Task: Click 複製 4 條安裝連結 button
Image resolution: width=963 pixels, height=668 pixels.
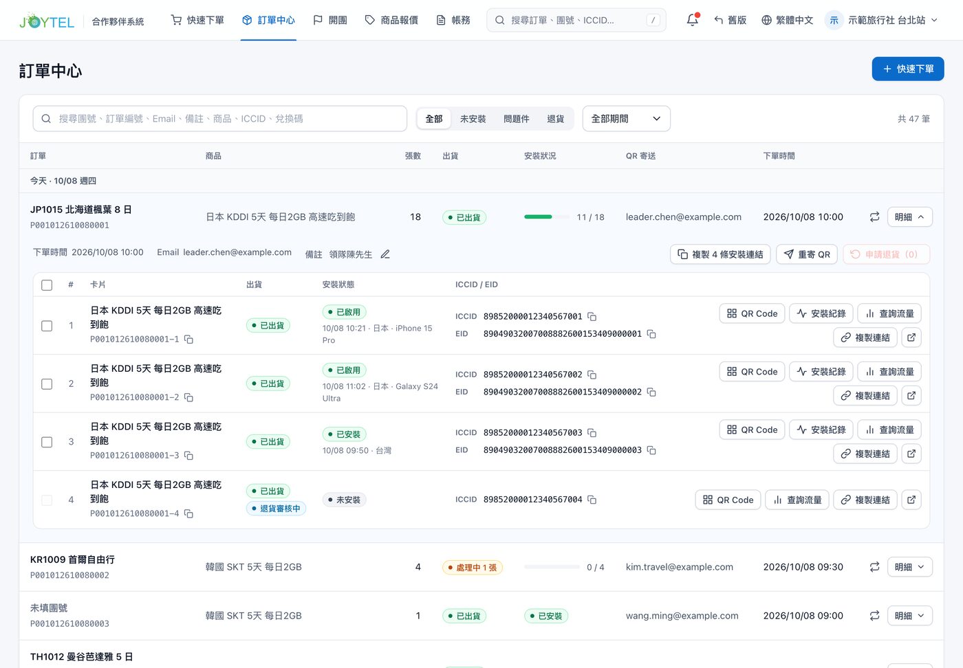Action: pyautogui.click(x=720, y=254)
